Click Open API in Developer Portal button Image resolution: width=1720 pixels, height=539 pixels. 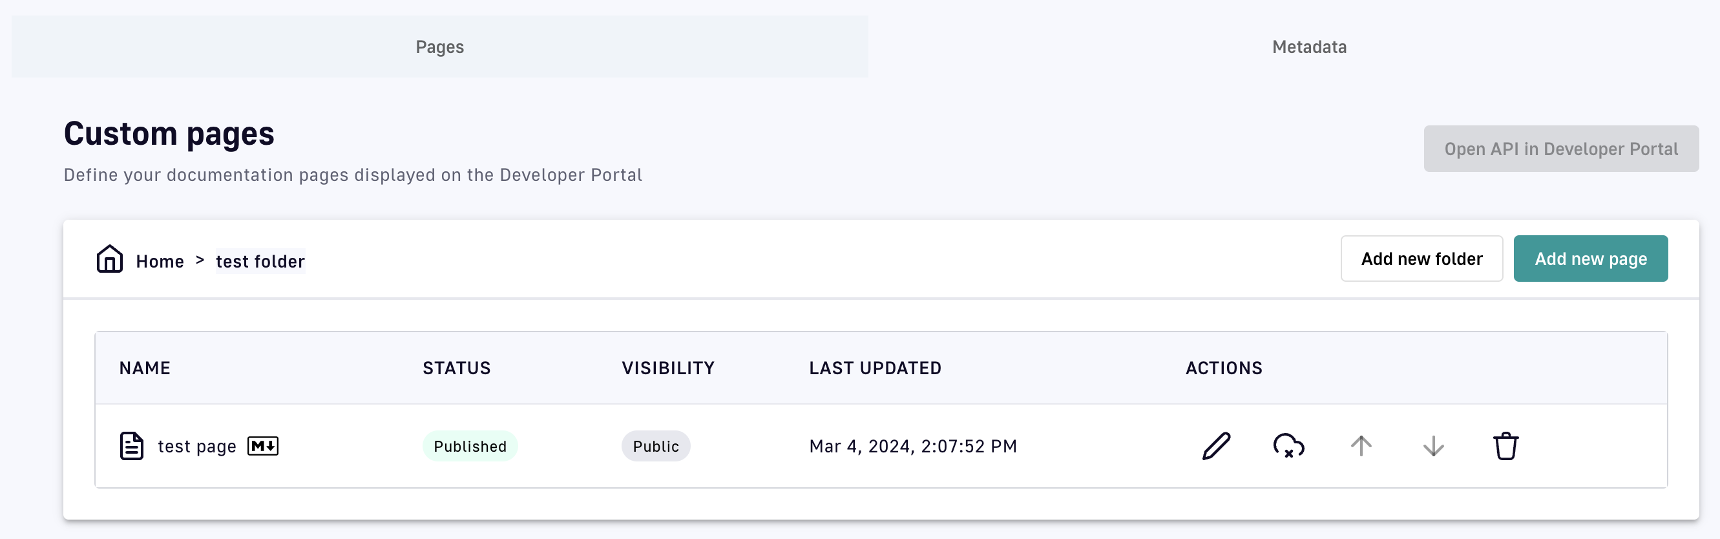tap(1560, 149)
